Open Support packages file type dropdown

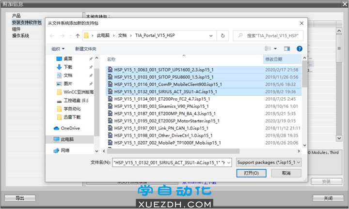point(269,163)
